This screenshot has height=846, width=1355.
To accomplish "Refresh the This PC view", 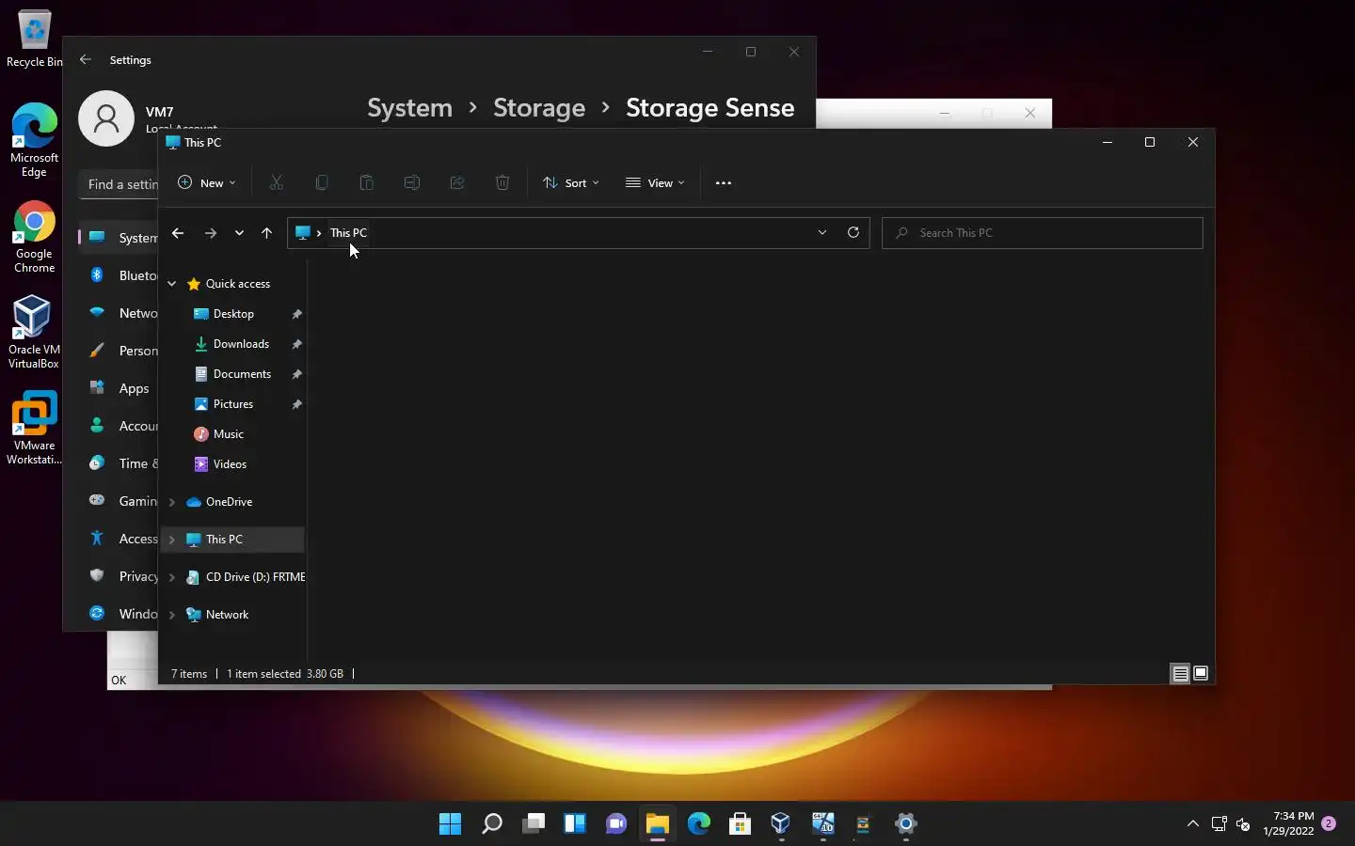I will (853, 233).
